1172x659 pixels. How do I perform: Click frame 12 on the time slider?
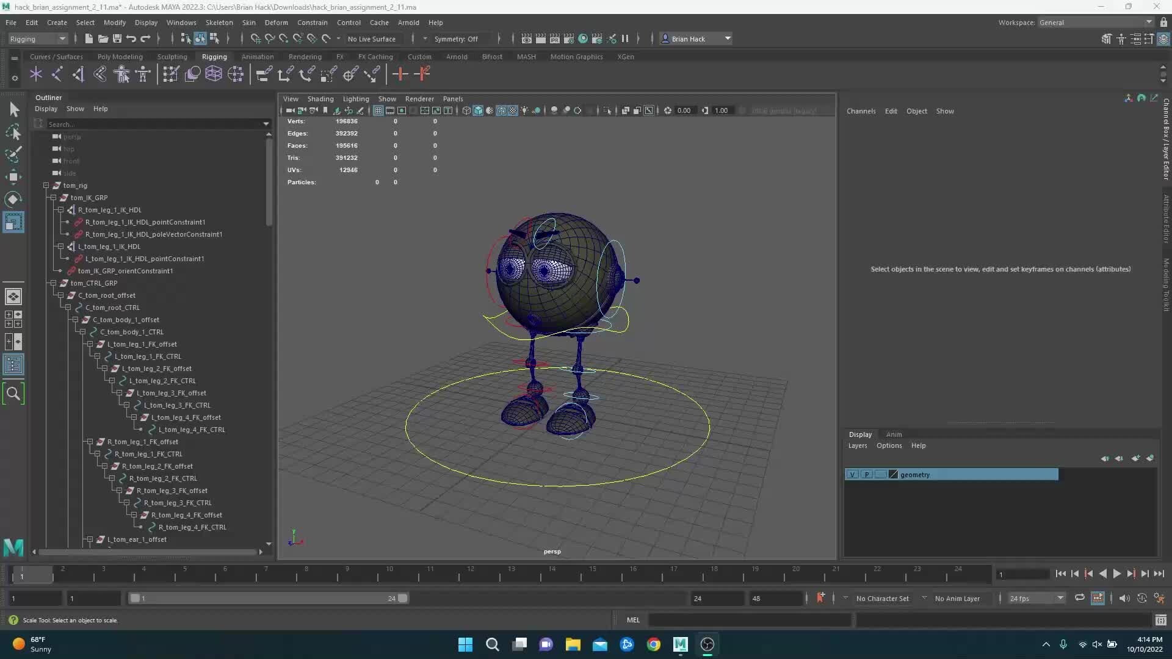coord(471,574)
